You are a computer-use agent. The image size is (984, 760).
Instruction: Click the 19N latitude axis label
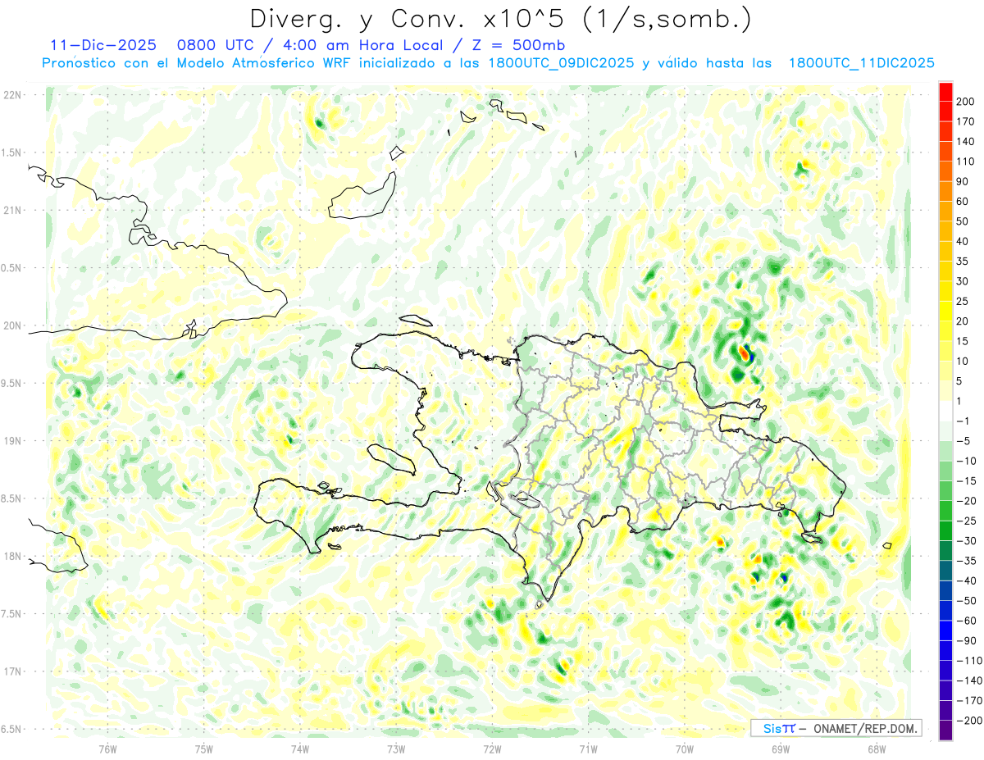coord(12,440)
